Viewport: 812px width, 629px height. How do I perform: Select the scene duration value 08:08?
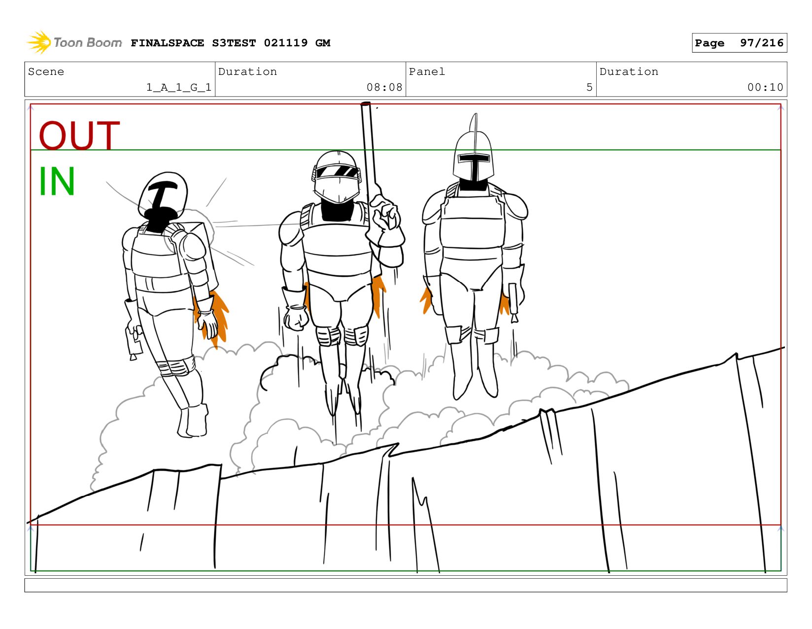pos(384,87)
